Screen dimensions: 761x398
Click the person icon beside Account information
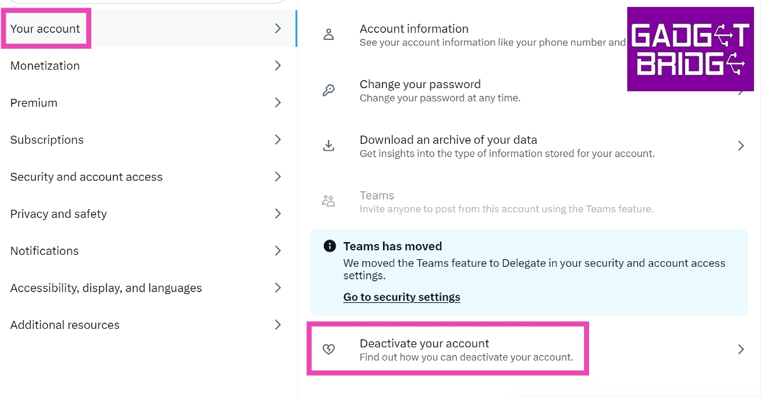pyautogui.click(x=328, y=35)
